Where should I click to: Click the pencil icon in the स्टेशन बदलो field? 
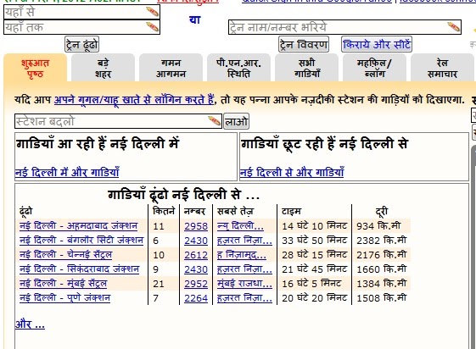pos(214,121)
